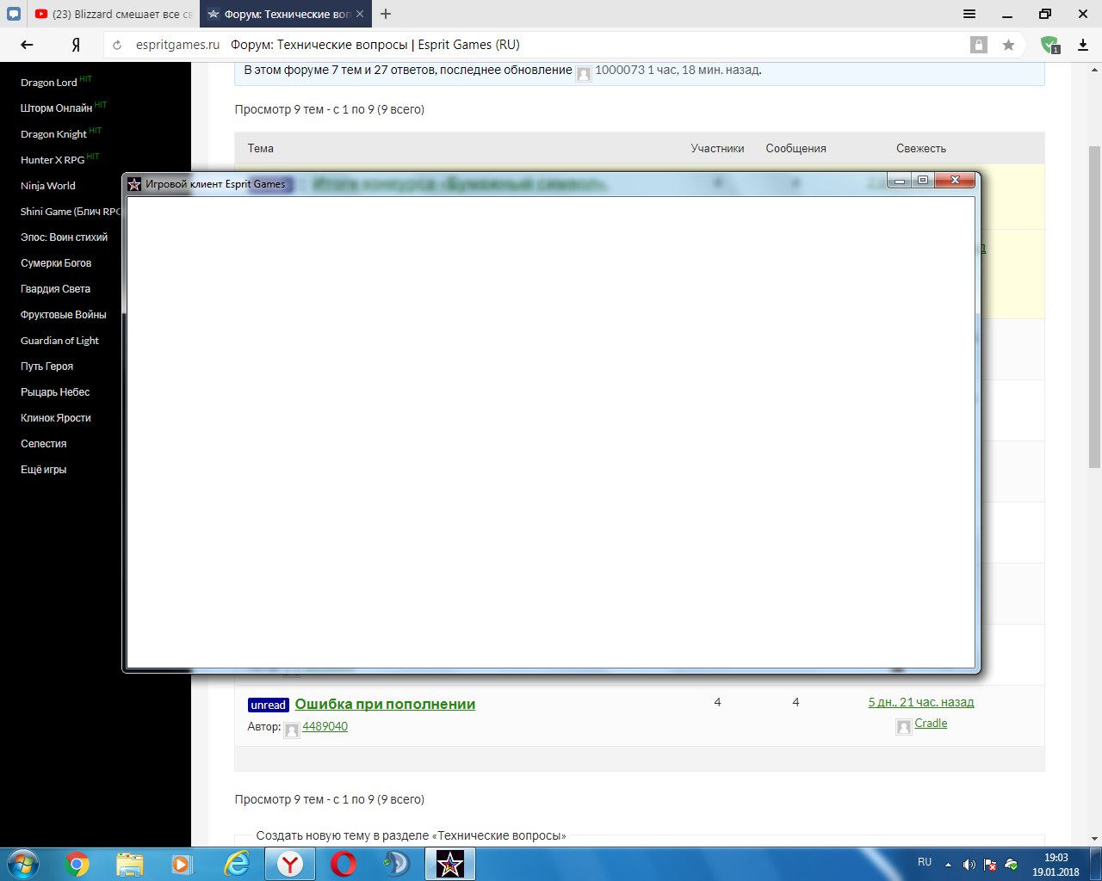Open a new browser tab
Viewport: 1102px width, 881px height.
pos(386,14)
